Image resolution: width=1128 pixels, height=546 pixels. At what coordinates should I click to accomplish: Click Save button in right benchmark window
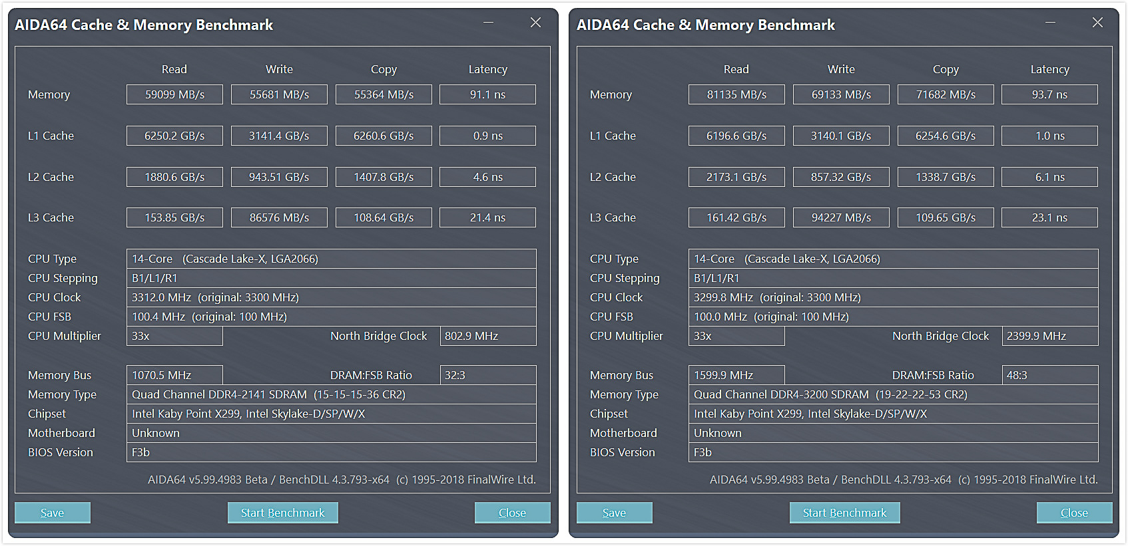614,513
